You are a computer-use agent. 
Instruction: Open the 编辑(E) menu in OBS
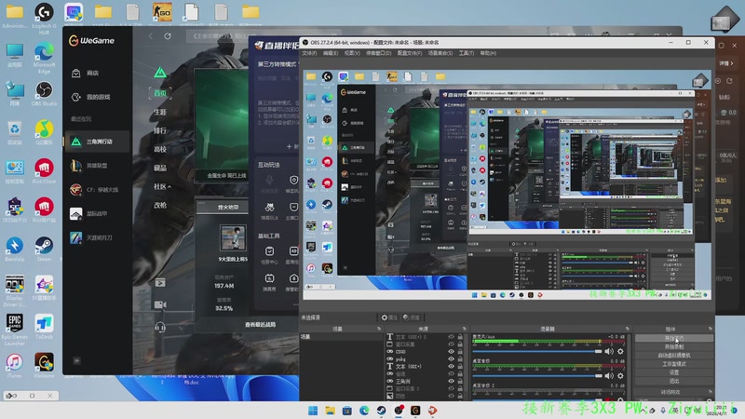pyautogui.click(x=331, y=53)
